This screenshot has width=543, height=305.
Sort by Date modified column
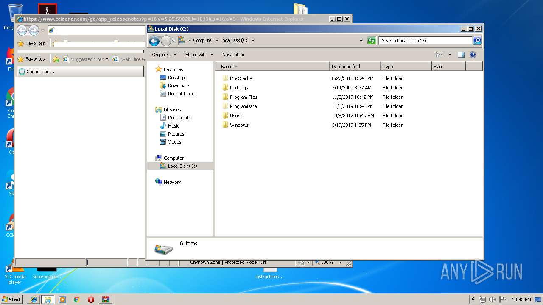(355, 67)
